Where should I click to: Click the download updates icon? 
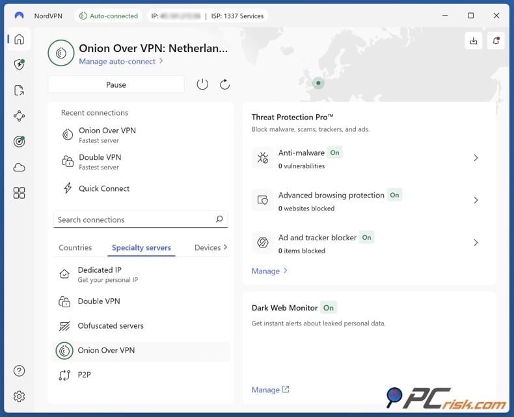474,40
